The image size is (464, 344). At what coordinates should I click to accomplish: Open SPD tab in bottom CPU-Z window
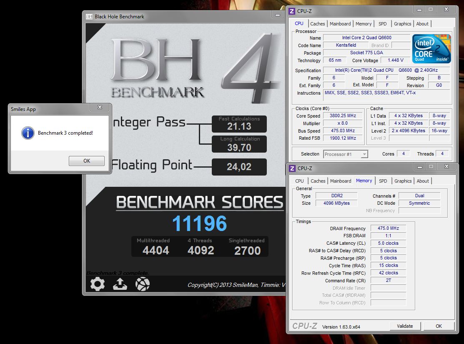[x=383, y=181]
